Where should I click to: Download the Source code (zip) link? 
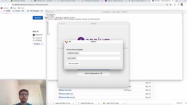pos(67,94)
